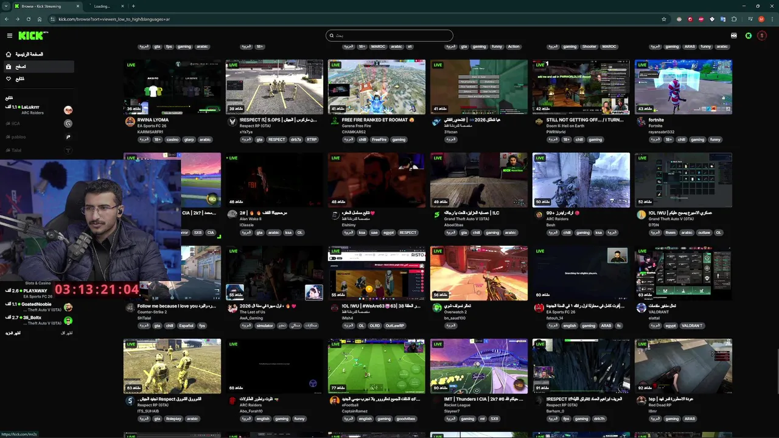Click the drb7a tag under xYa7ya stream
This screenshot has width=779, height=438.
296,139
